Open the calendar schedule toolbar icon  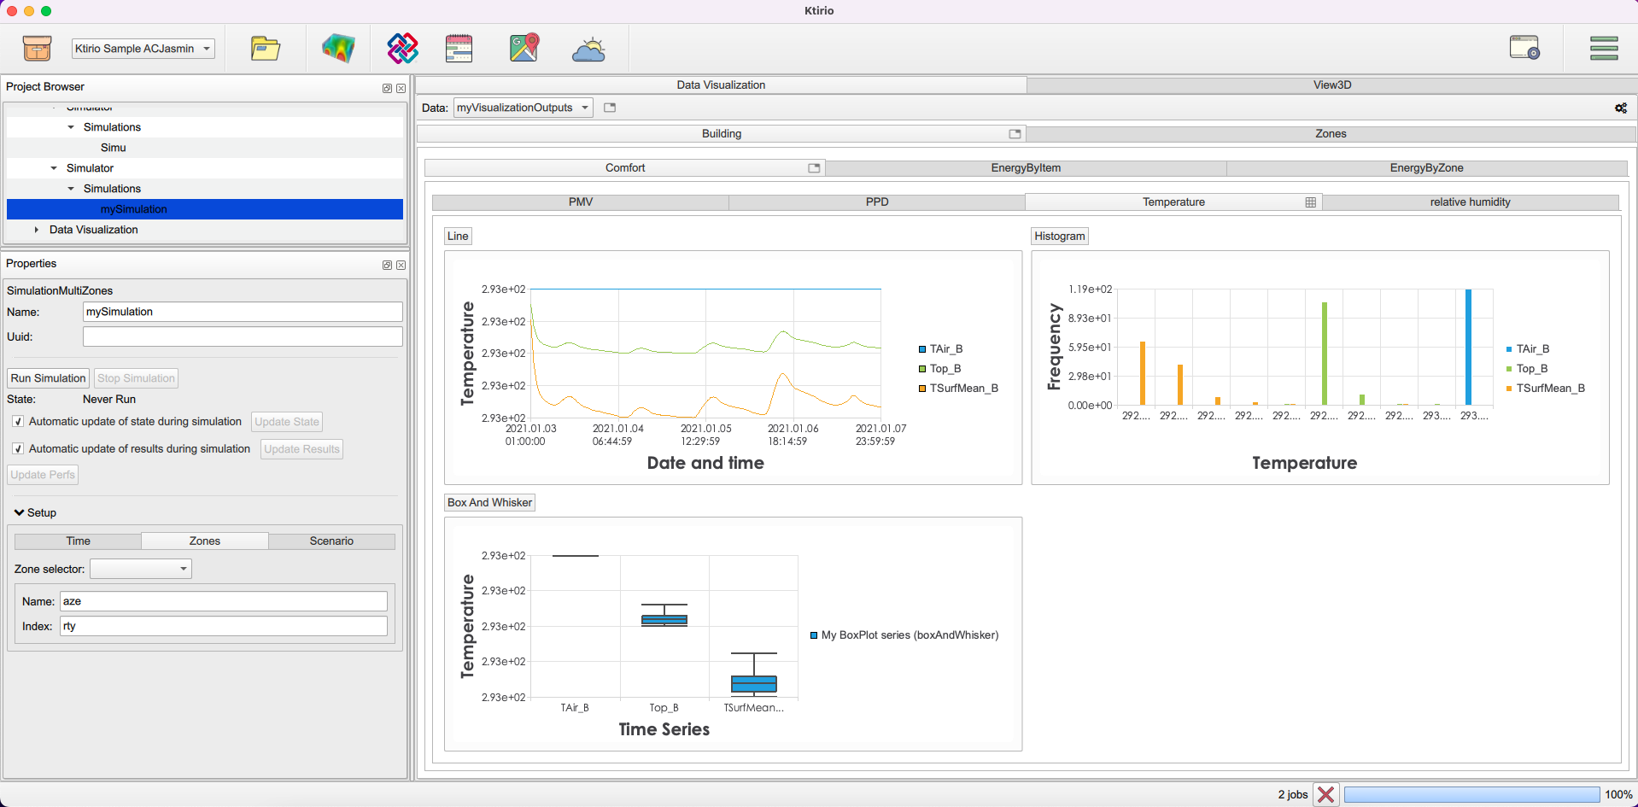tap(459, 49)
